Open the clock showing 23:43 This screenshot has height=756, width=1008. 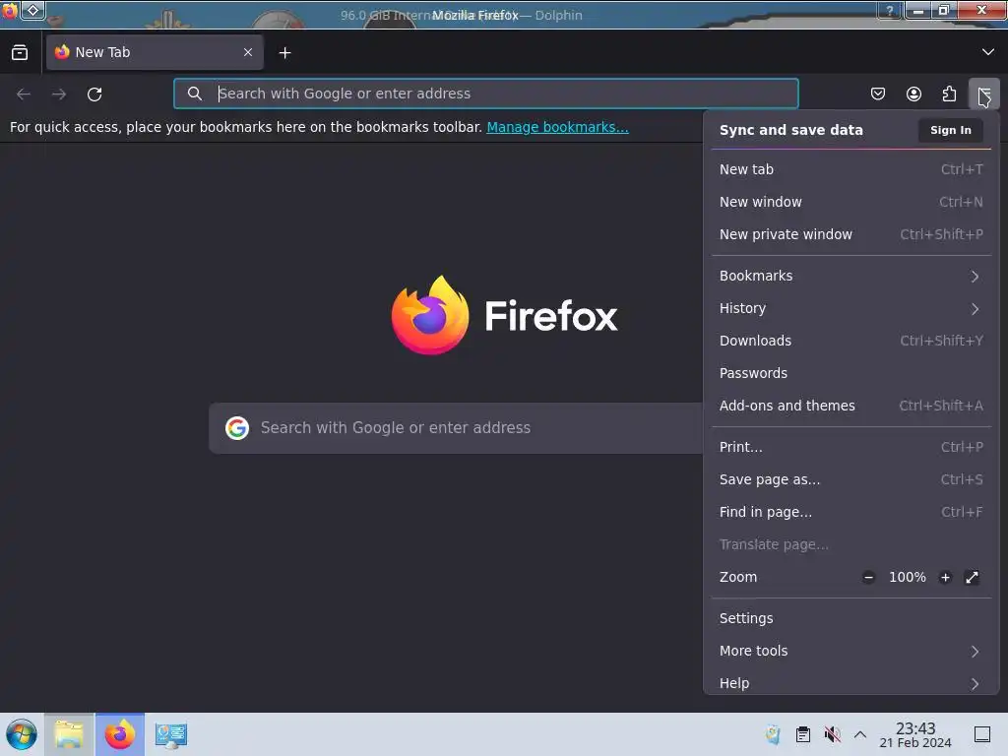pos(915,734)
